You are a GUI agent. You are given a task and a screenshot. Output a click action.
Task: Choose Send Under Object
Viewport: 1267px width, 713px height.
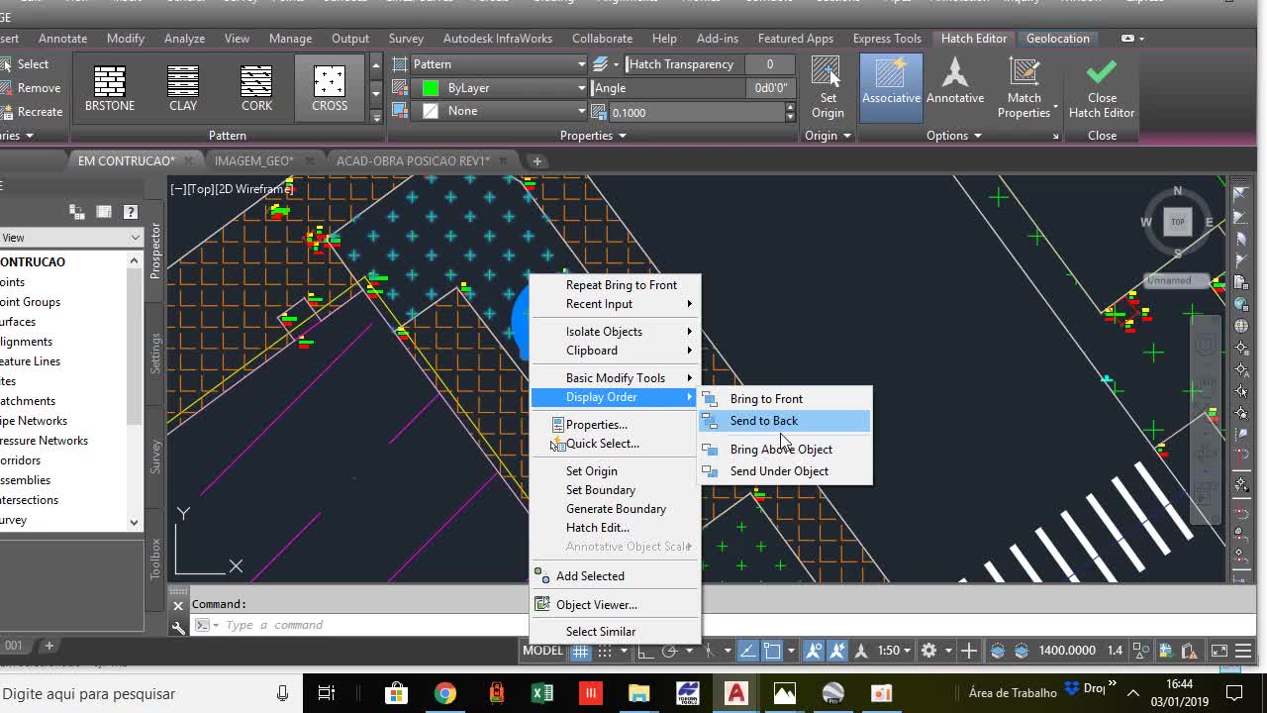click(x=785, y=471)
